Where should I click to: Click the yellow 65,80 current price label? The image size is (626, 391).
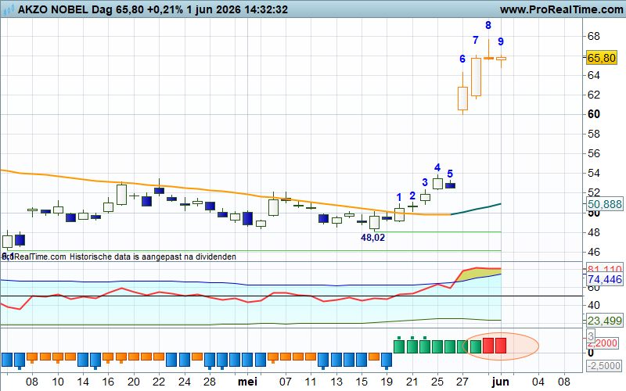pos(602,58)
